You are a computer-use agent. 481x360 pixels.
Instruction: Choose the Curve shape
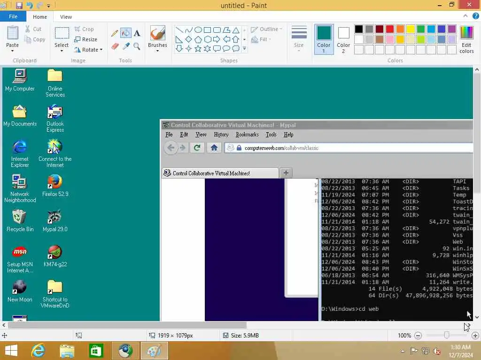189,30
